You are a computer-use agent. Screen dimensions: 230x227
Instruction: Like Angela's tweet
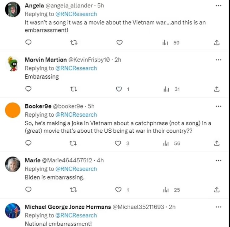click(x=119, y=43)
